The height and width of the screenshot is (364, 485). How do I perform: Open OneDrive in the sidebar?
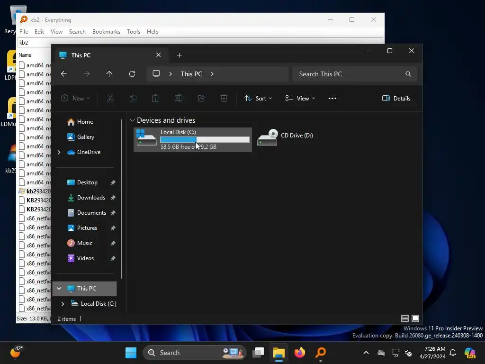89,152
